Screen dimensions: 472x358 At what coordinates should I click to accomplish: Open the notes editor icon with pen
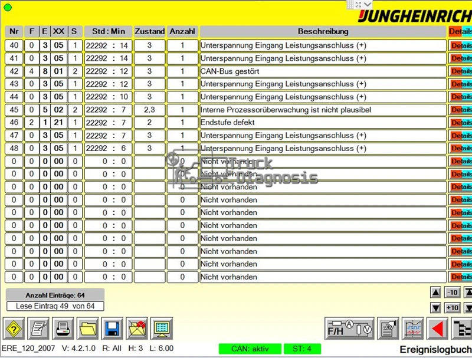tap(38, 329)
